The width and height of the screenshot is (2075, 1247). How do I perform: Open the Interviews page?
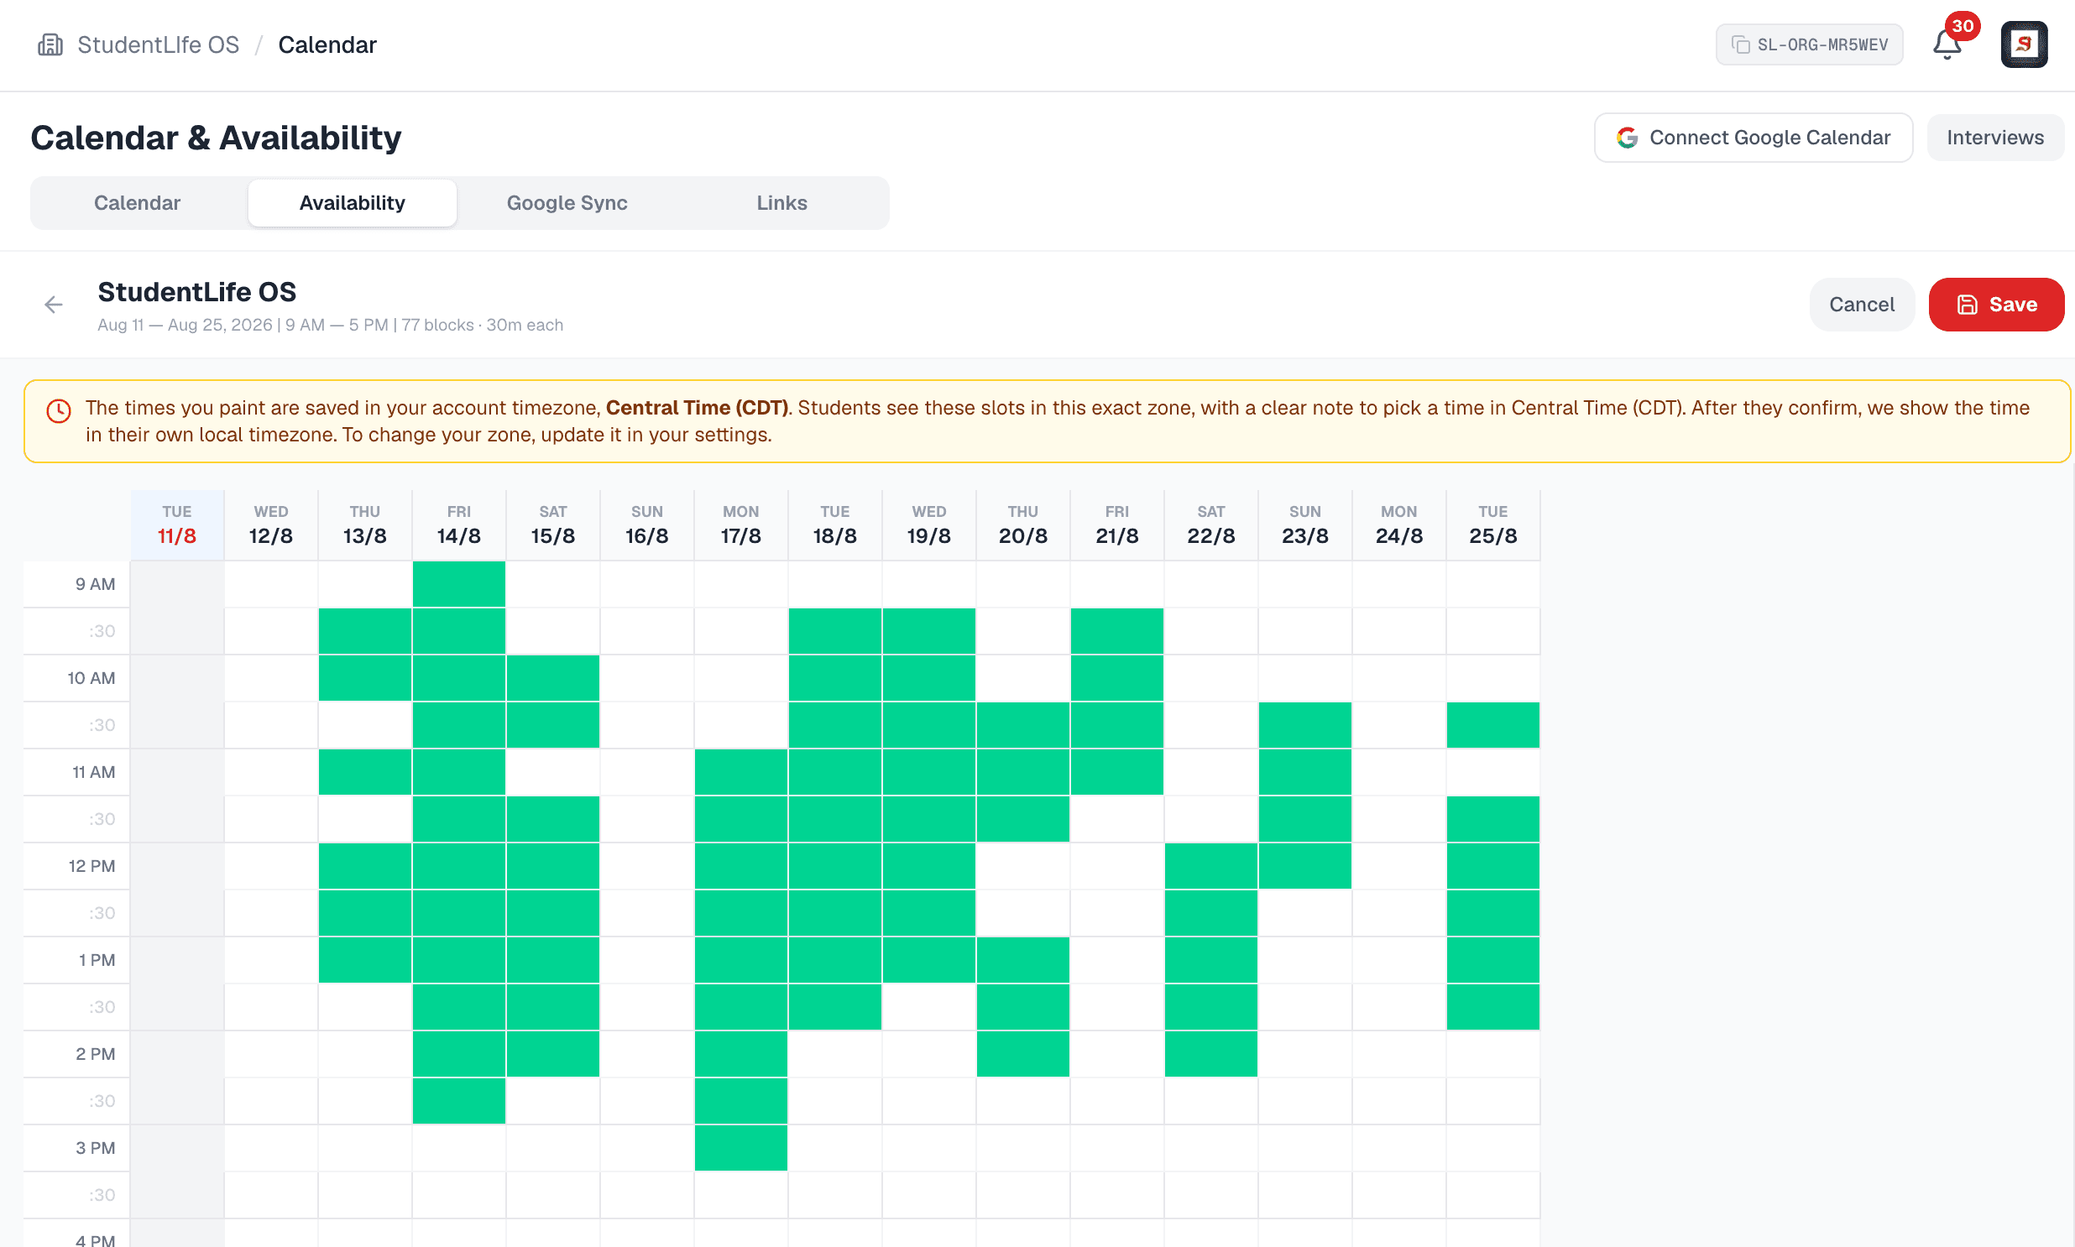1995,138
